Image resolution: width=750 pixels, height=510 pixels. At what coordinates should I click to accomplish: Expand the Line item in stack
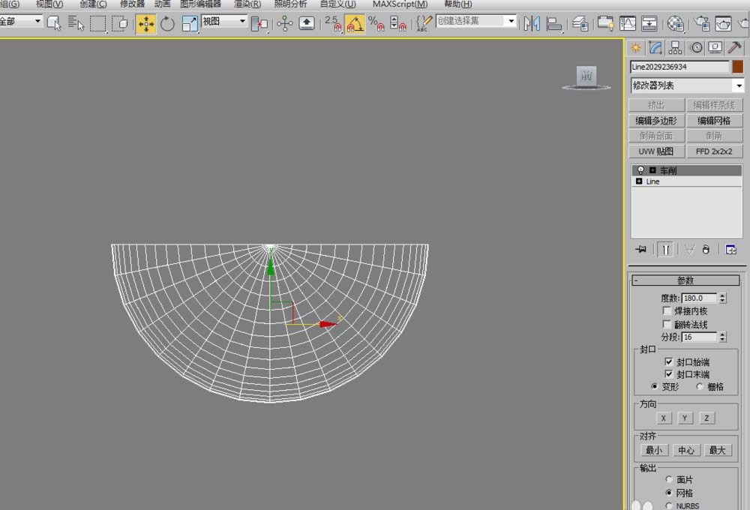(x=639, y=181)
